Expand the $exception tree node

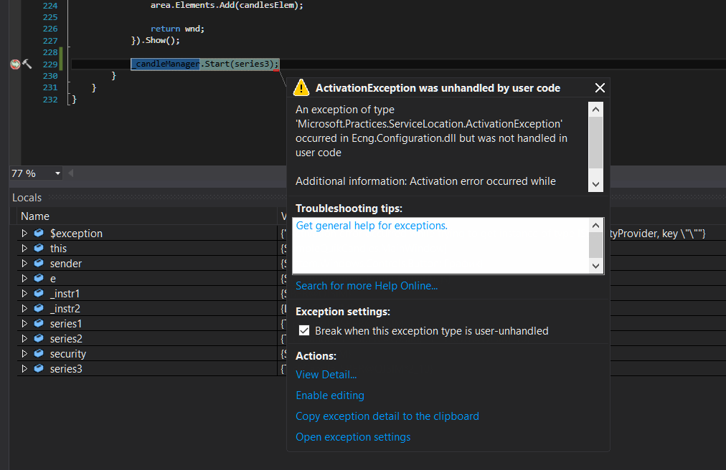click(24, 234)
